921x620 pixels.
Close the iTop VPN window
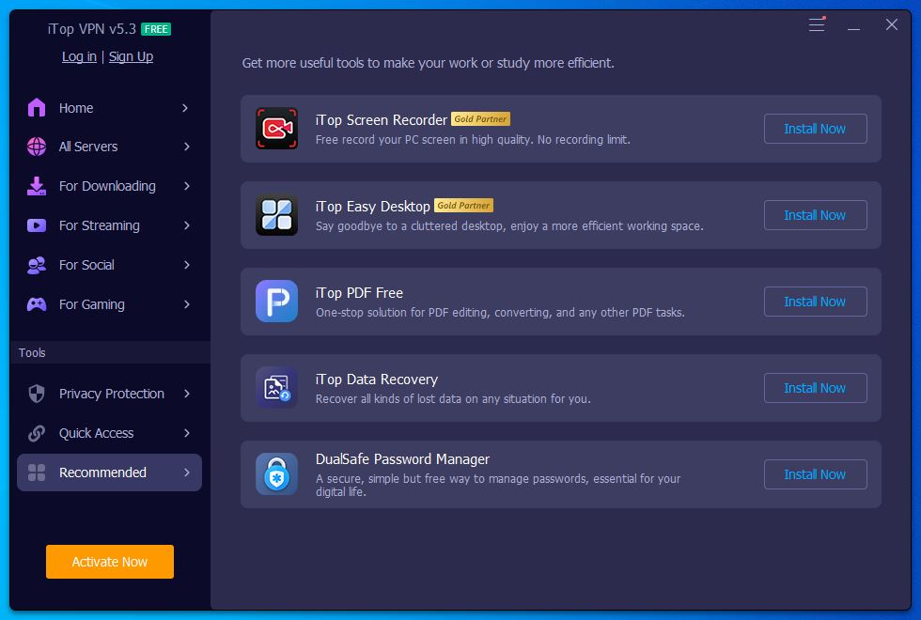[x=892, y=24]
